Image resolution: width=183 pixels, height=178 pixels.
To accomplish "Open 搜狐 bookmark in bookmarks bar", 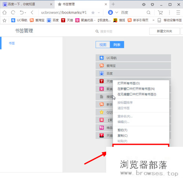I will pyautogui.click(x=119, y=20).
